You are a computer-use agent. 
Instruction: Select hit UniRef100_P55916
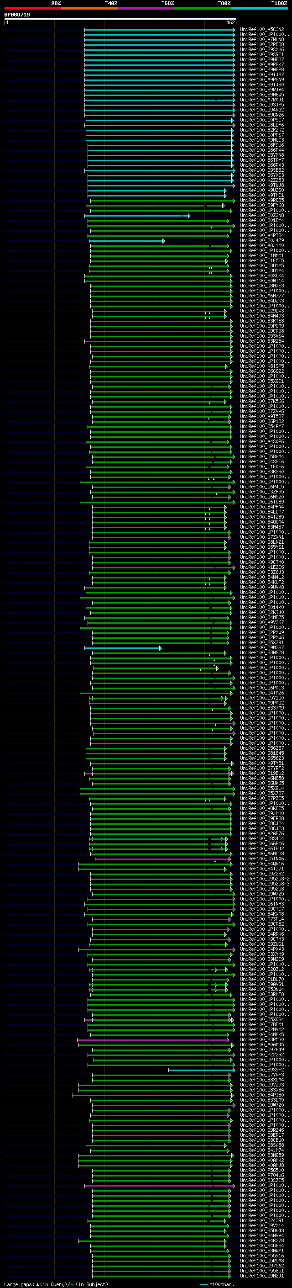pyautogui.click(x=262, y=1256)
